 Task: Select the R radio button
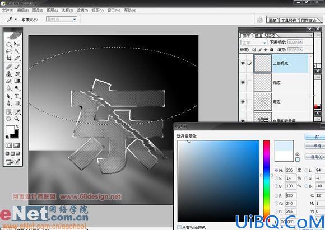[x=276, y=195]
